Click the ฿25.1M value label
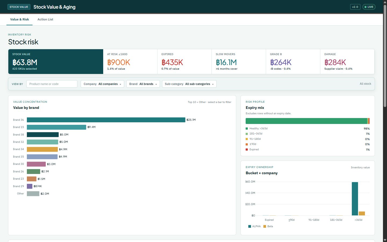The image size is (387, 242). pyautogui.click(x=191, y=120)
